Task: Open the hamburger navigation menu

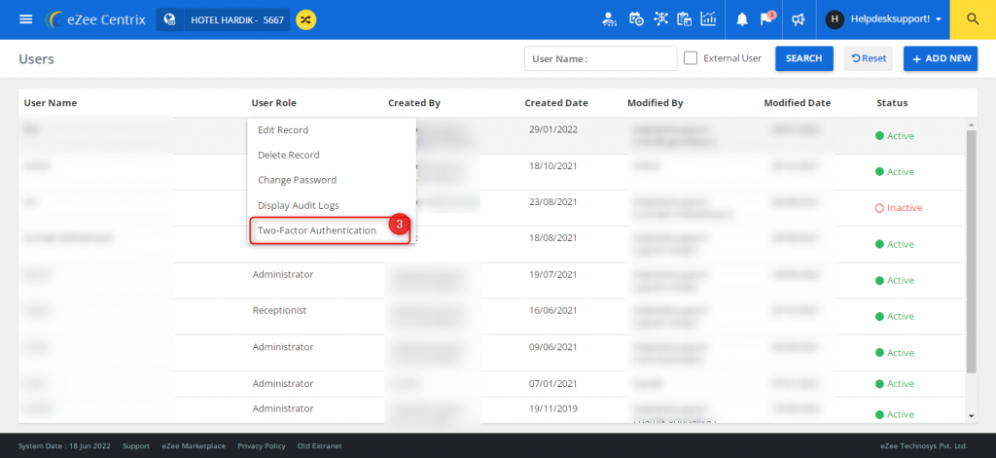Action: [26, 19]
